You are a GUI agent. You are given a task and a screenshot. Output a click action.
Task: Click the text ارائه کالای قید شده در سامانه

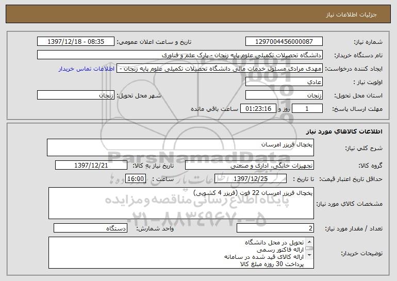(x=264, y=257)
